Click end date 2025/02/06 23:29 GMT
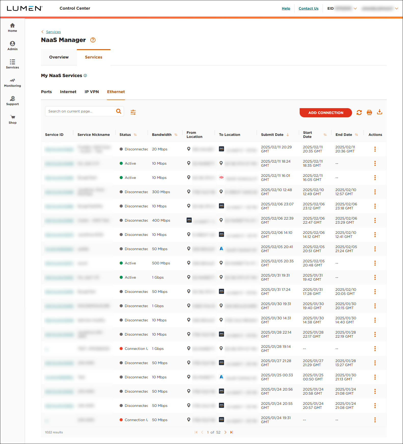This screenshot has height=444, width=403. pyautogui.click(x=346, y=220)
